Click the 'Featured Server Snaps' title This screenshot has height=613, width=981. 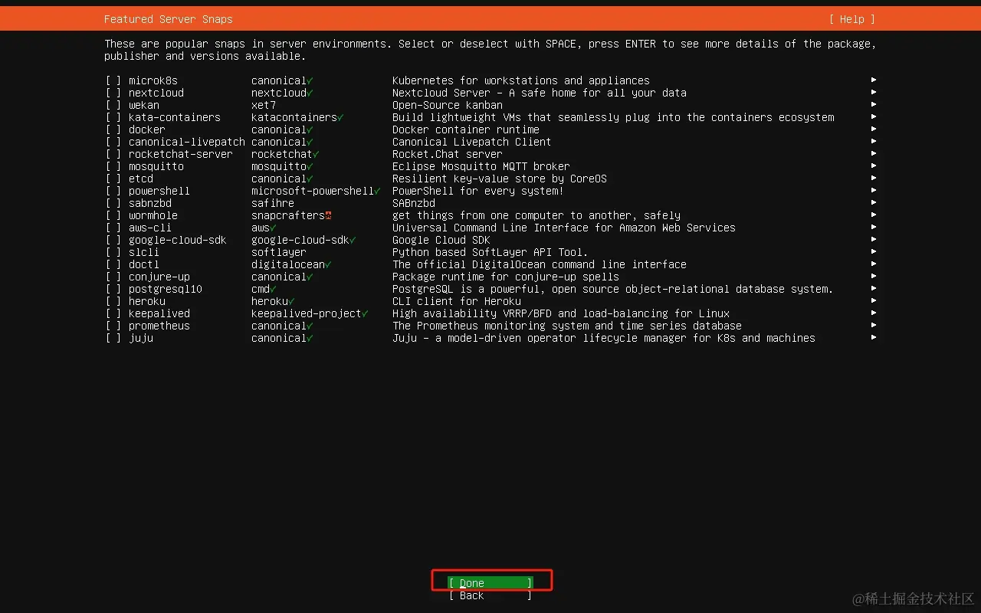[169, 19]
